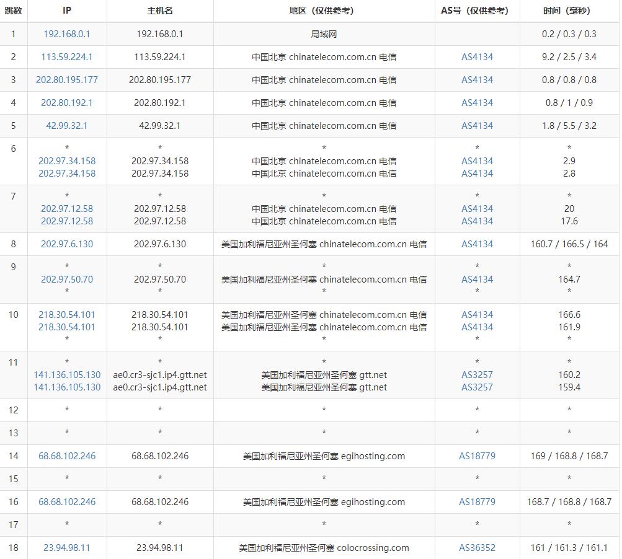
Task: Open the AS18779 link in hop 14 row
Action: [x=478, y=456]
